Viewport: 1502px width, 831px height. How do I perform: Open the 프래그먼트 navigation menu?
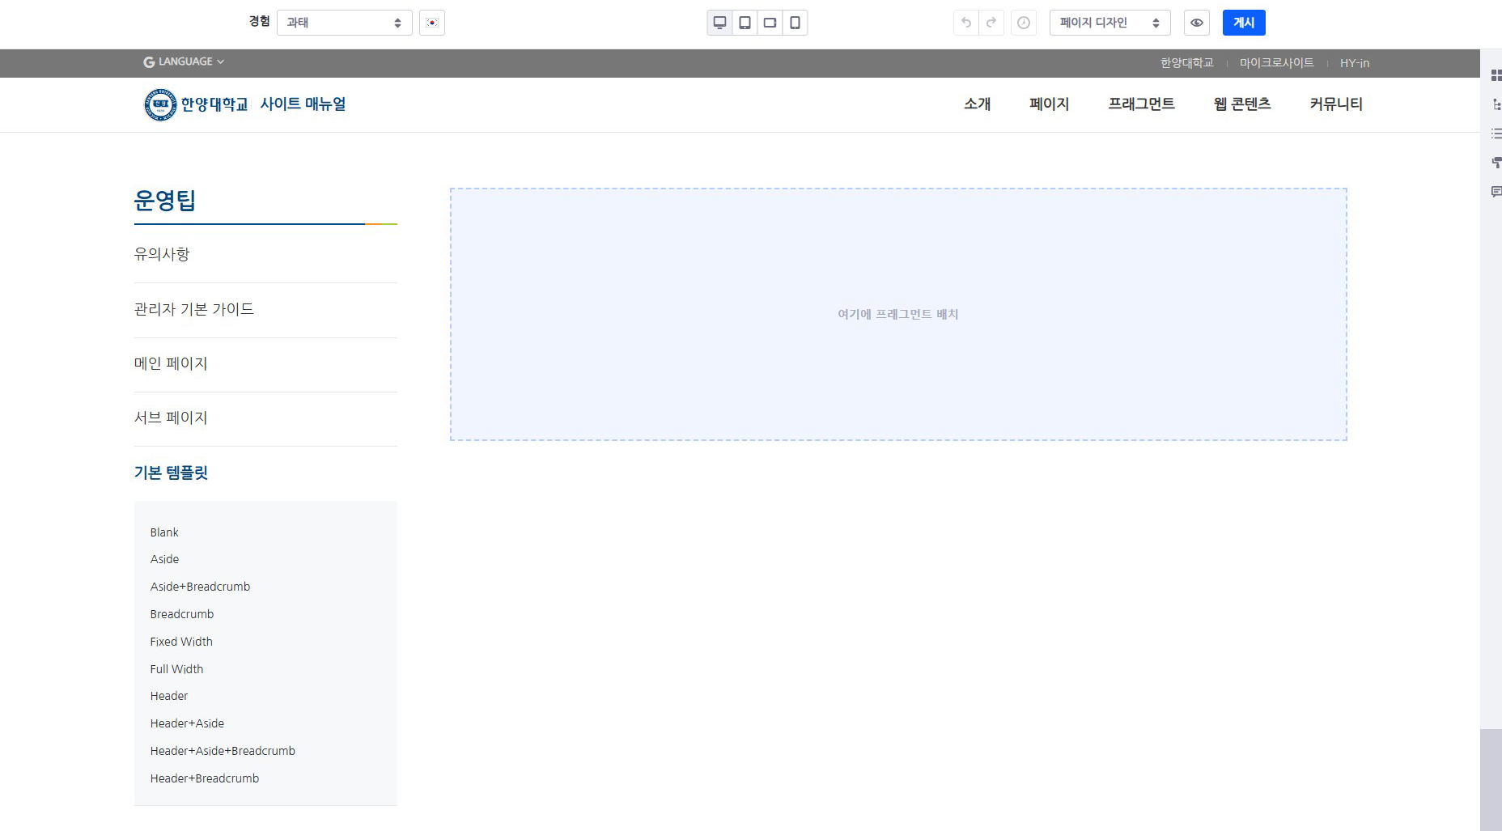pos(1141,104)
